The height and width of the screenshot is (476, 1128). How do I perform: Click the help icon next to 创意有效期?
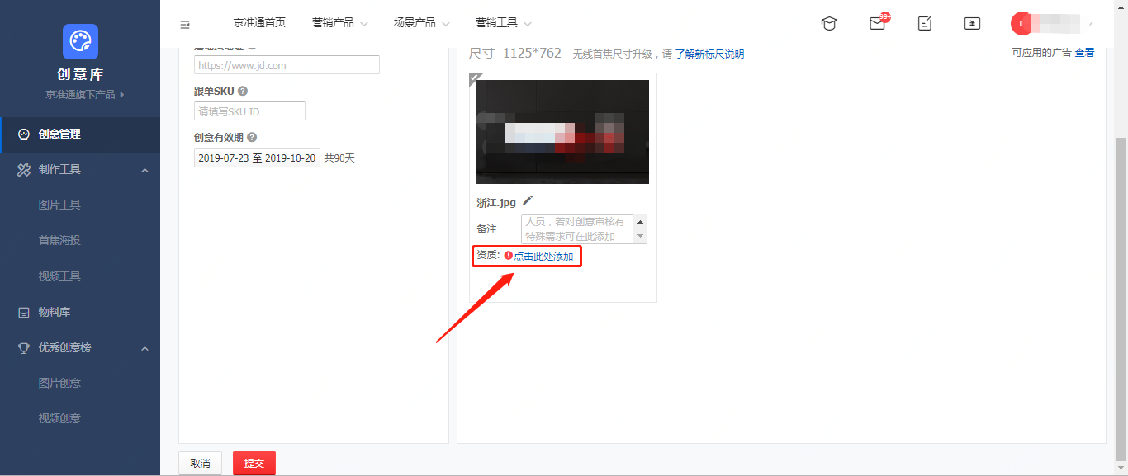point(251,138)
